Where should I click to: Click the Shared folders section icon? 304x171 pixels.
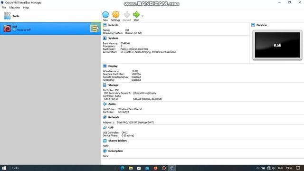click(105, 141)
